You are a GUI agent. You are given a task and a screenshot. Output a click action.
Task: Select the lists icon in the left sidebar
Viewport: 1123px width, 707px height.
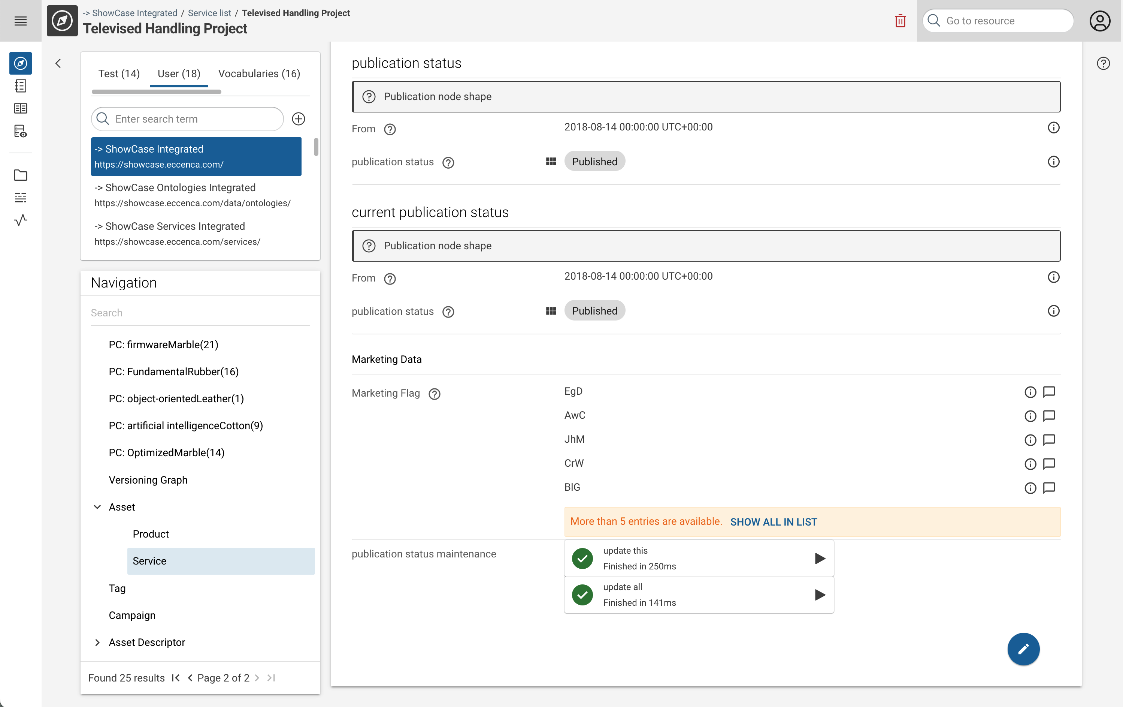coord(21,198)
